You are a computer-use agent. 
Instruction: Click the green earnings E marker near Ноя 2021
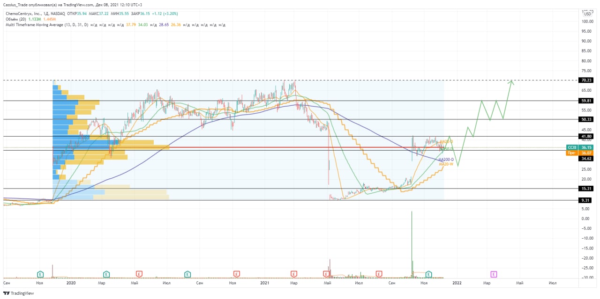[428, 274]
